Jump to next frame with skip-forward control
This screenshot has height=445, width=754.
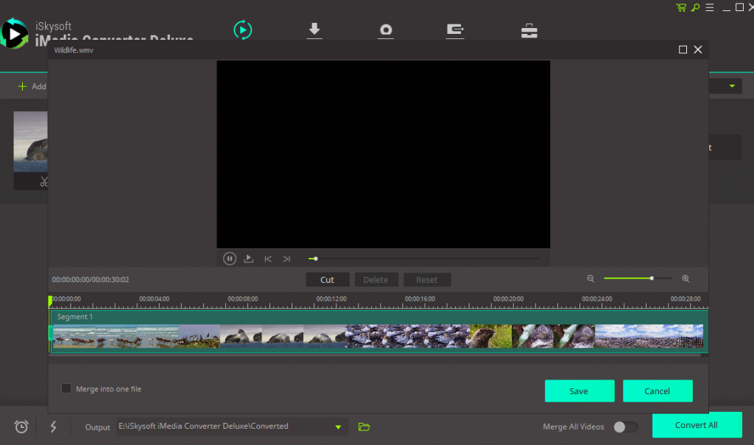[x=286, y=259]
